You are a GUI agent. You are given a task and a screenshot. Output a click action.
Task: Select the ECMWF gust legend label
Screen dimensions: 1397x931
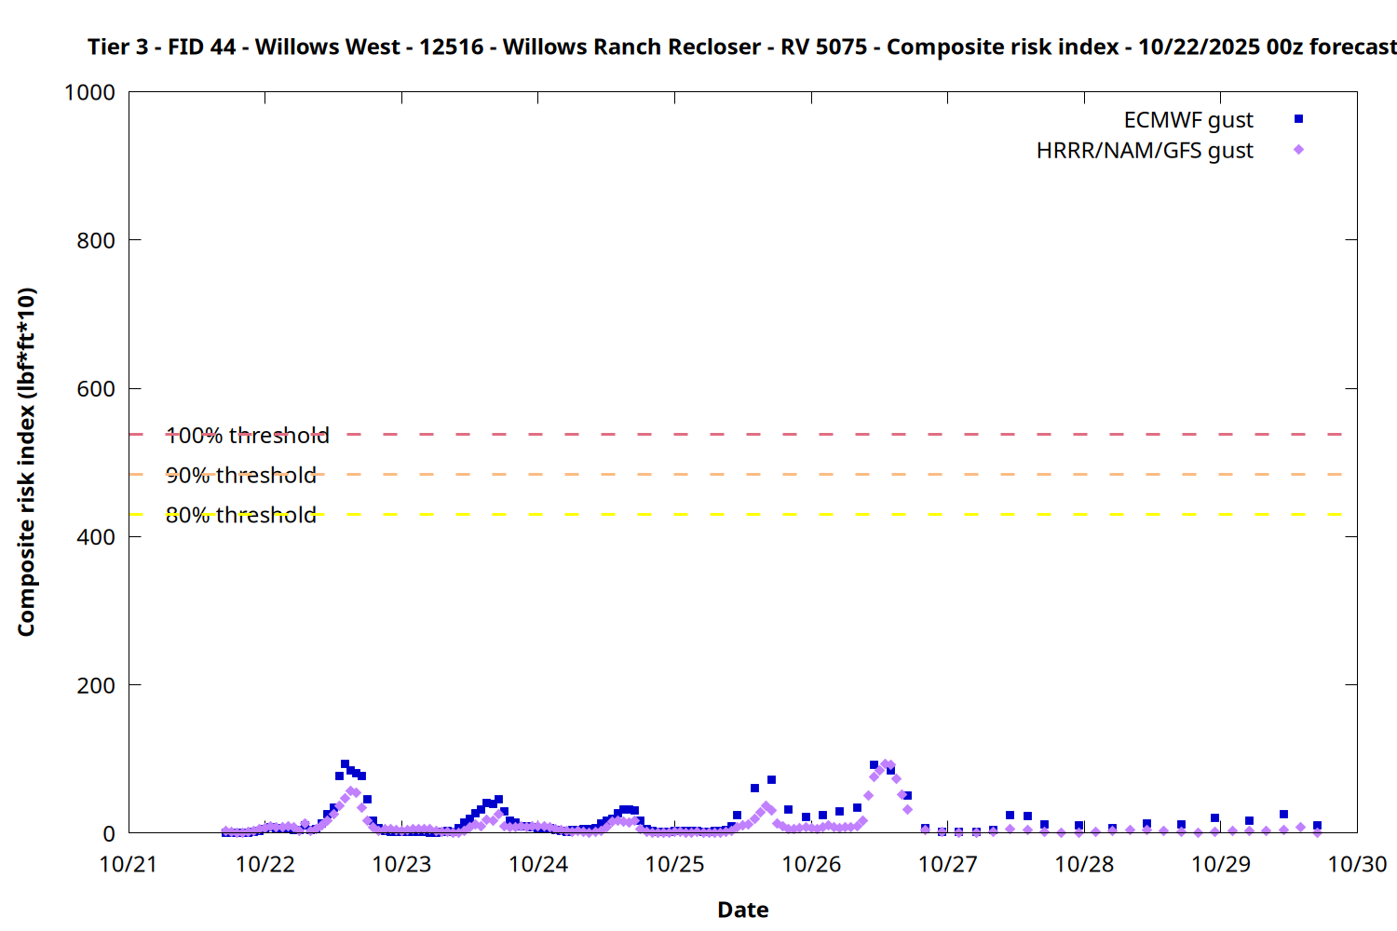(1187, 120)
